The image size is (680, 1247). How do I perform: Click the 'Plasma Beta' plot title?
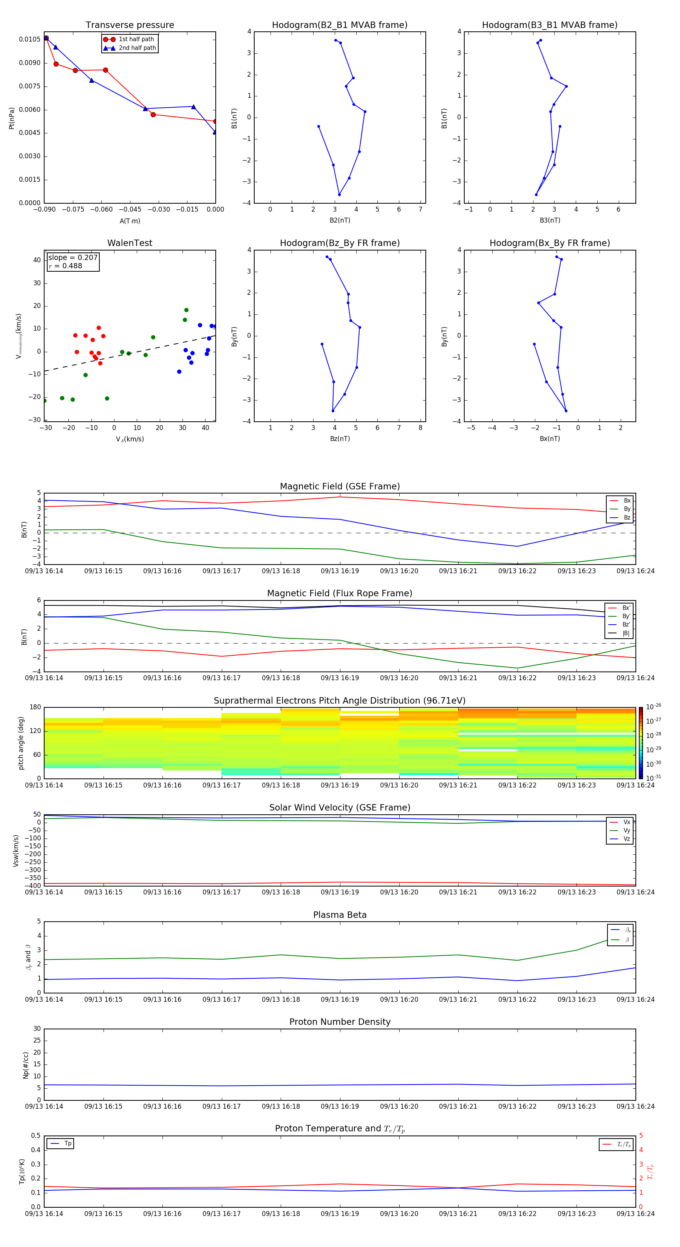pyautogui.click(x=340, y=915)
